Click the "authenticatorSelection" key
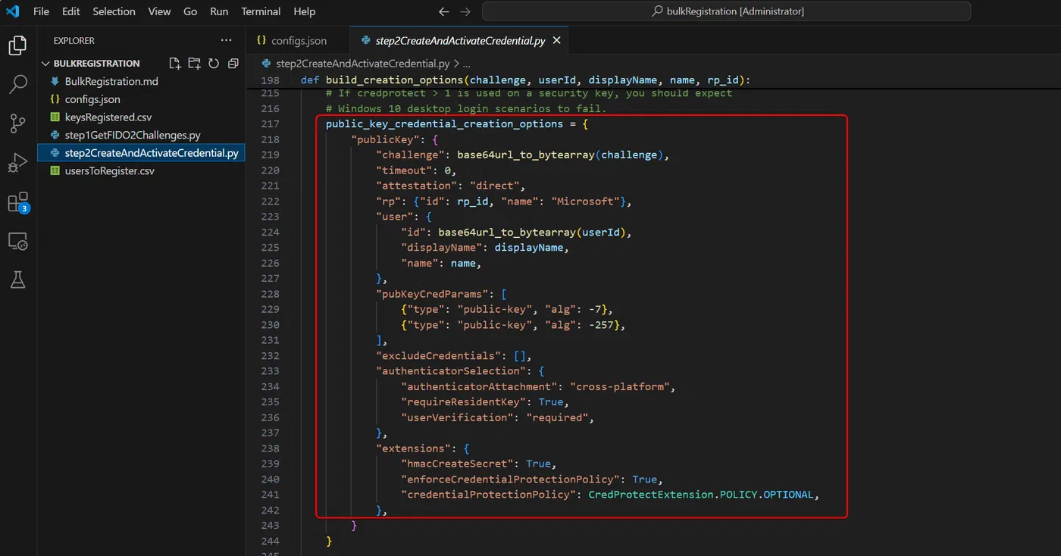Image resolution: width=1061 pixels, height=556 pixels. (451, 371)
